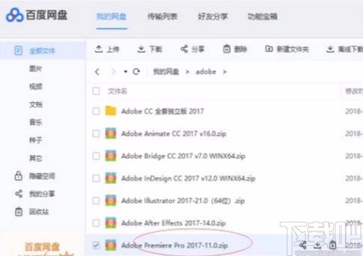
Task: Show 图片 category files
Action: pyautogui.click(x=36, y=68)
